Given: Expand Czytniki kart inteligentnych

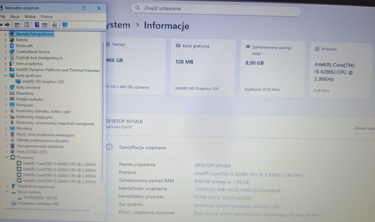Looking at the screenshot, I should [6, 58].
